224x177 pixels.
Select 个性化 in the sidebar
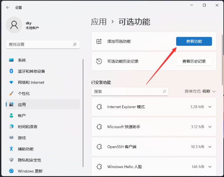pyautogui.click(x=43, y=94)
